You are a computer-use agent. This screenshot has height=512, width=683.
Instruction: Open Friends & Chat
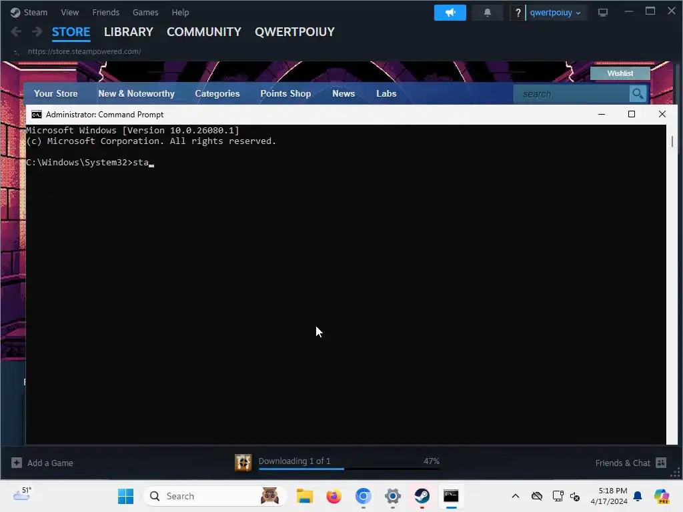click(631, 463)
